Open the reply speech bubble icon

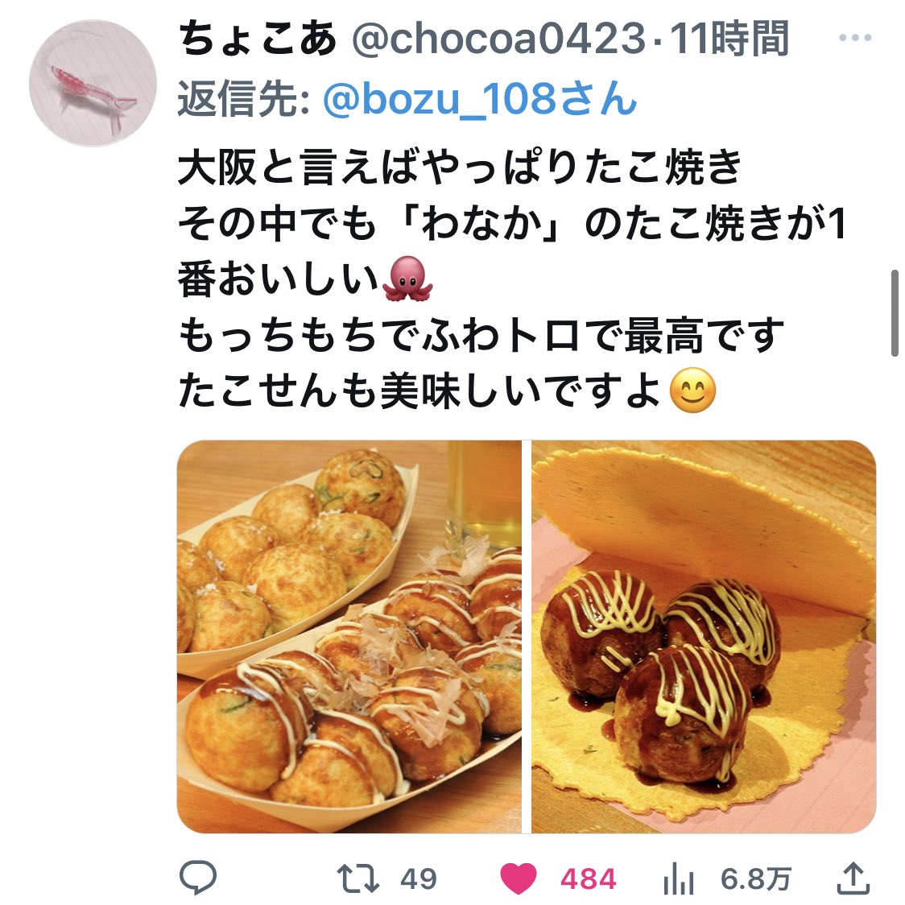pos(198,878)
